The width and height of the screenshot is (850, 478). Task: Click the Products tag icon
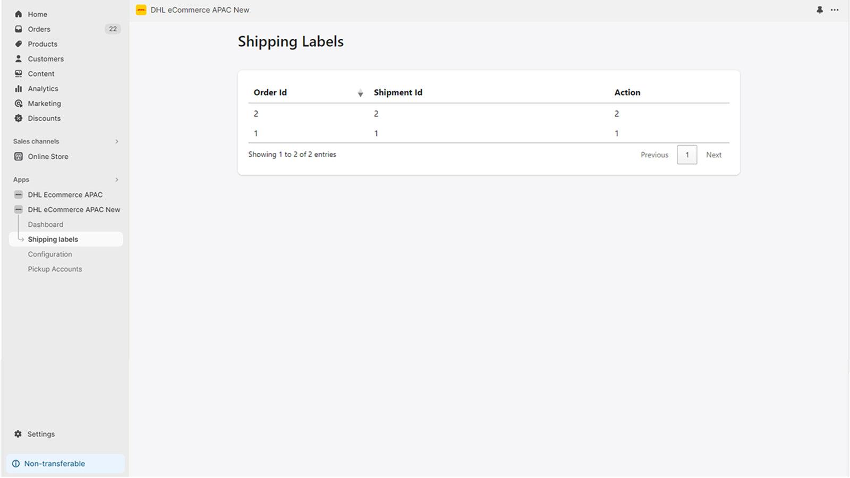coord(19,44)
